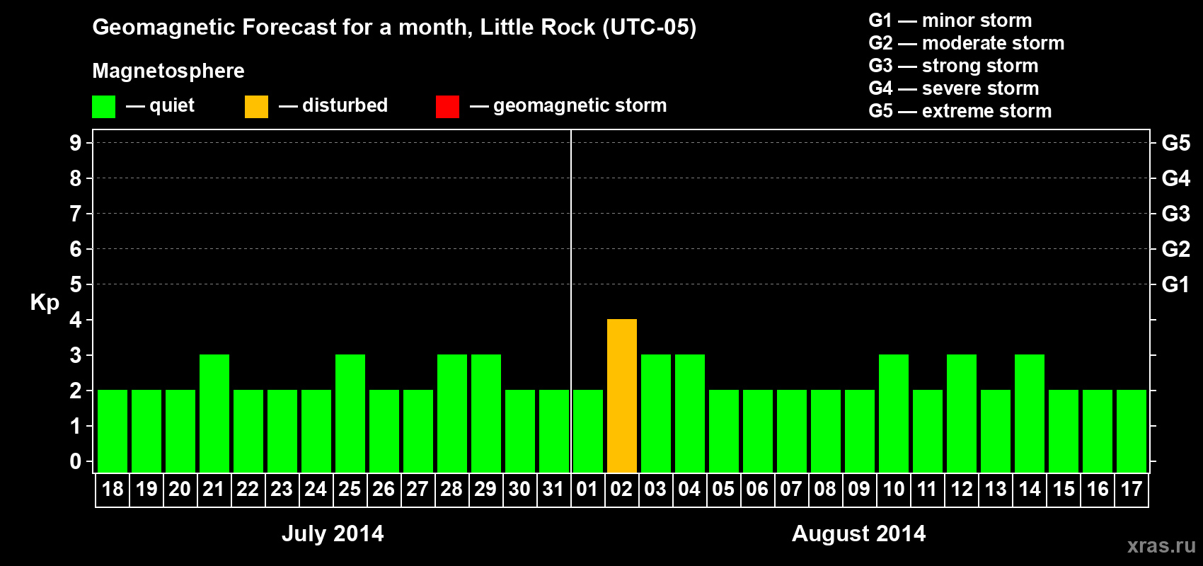Click date label 09 on the axis

pyautogui.click(x=859, y=490)
